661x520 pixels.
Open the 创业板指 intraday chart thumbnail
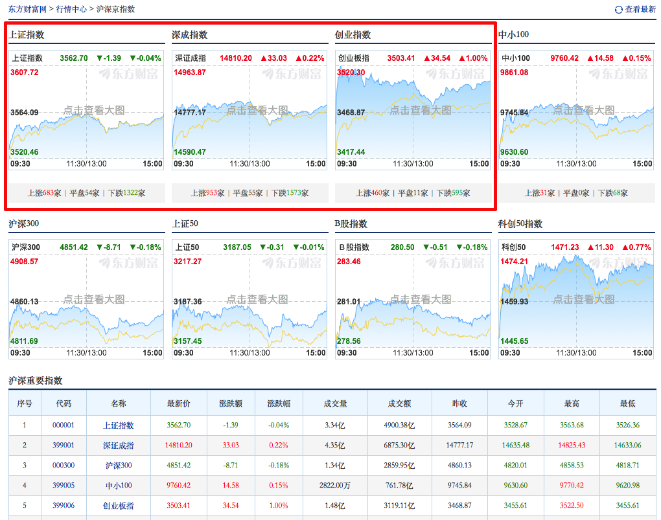(x=413, y=110)
